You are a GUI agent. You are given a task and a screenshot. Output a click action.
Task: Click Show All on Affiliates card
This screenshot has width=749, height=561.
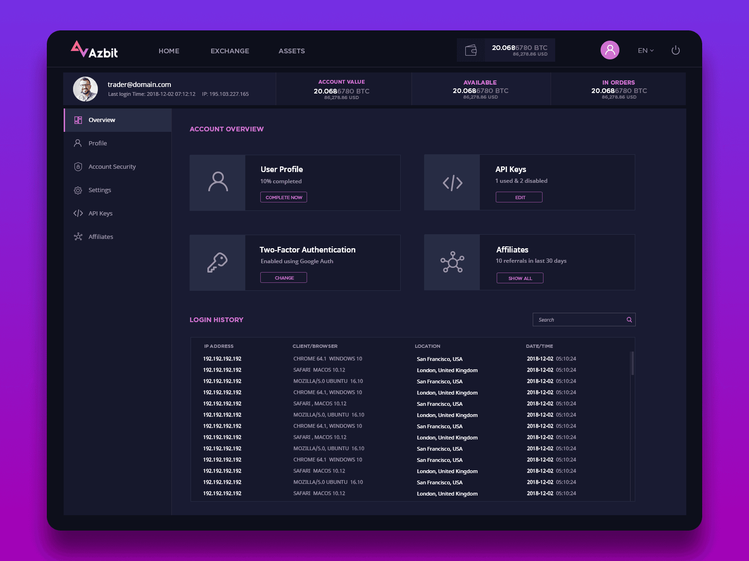tap(520, 278)
